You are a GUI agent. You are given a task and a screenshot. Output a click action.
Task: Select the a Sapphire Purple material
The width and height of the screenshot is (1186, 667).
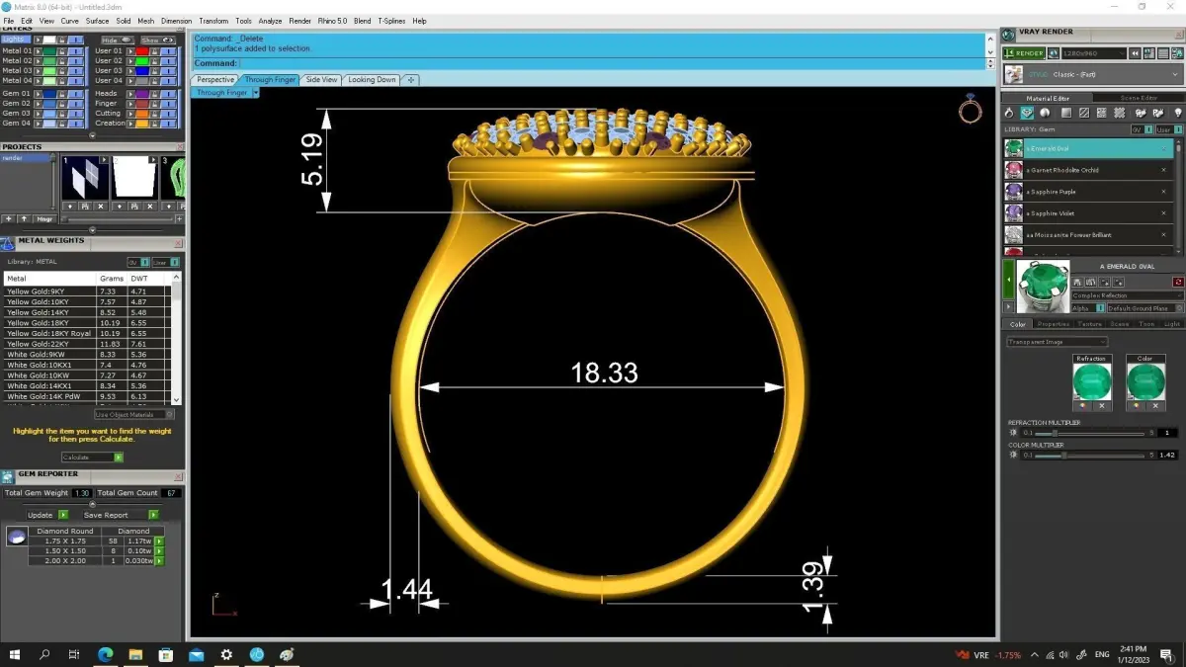1087,192
